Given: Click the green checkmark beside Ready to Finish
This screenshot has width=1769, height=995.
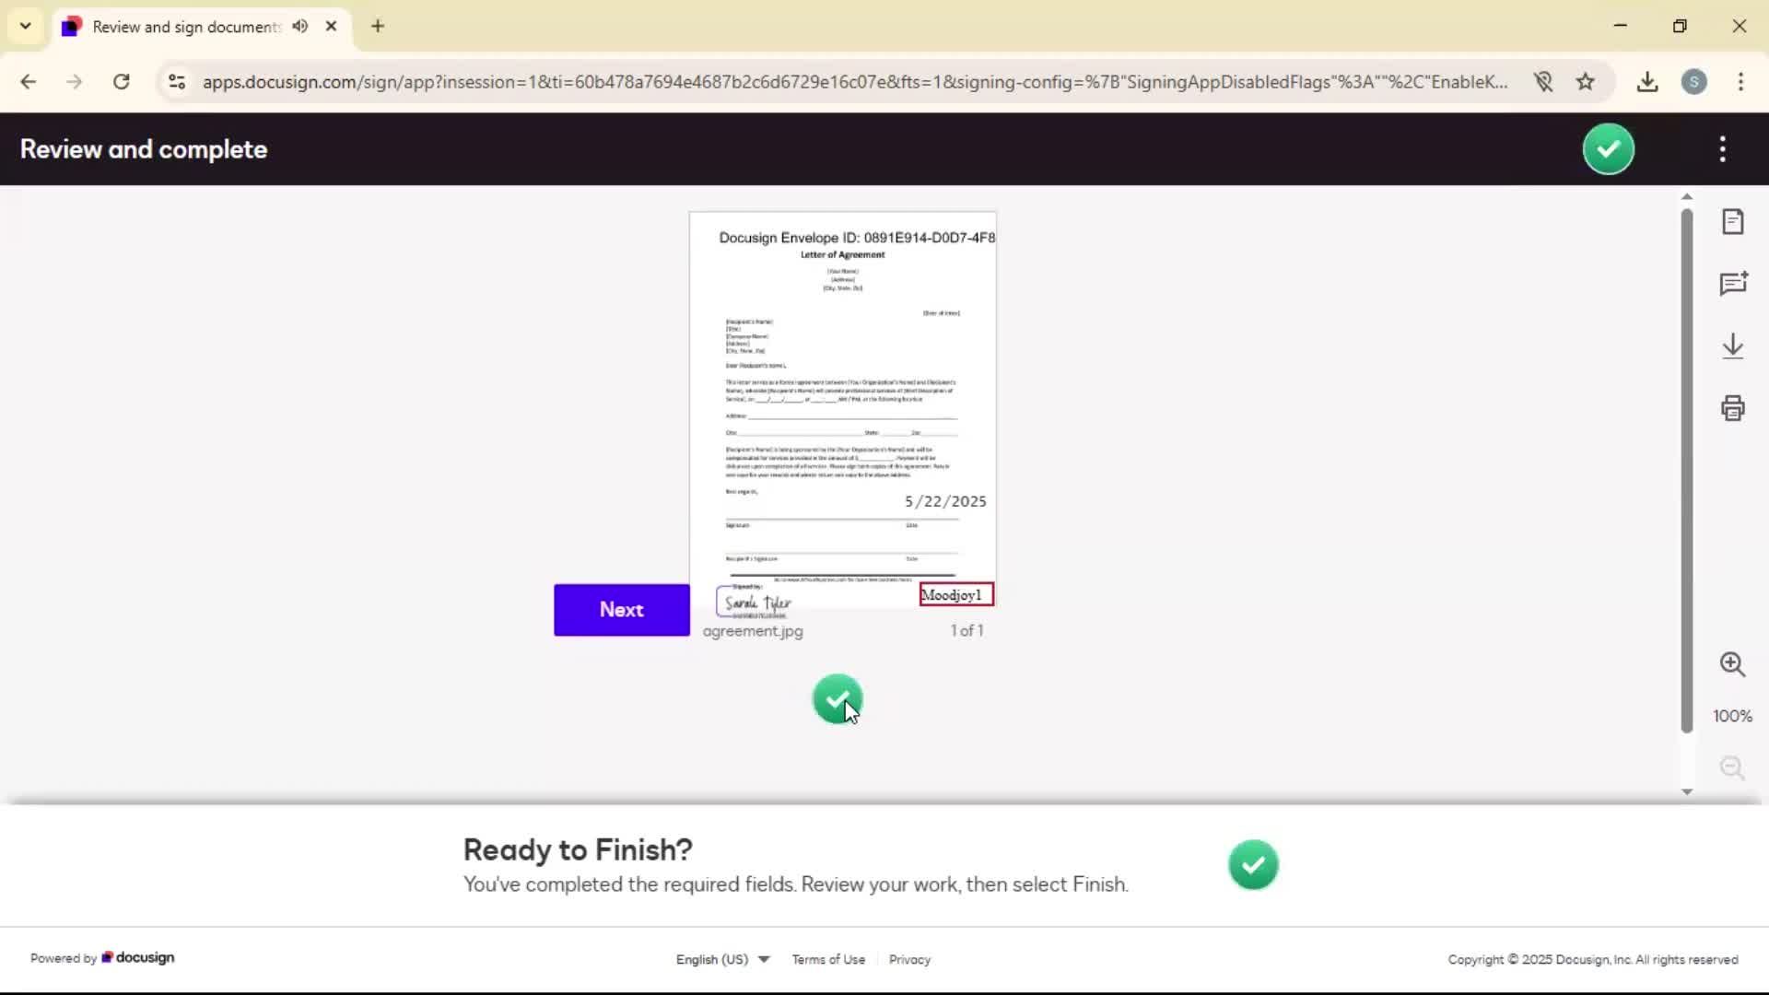Looking at the screenshot, I should click(1253, 864).
